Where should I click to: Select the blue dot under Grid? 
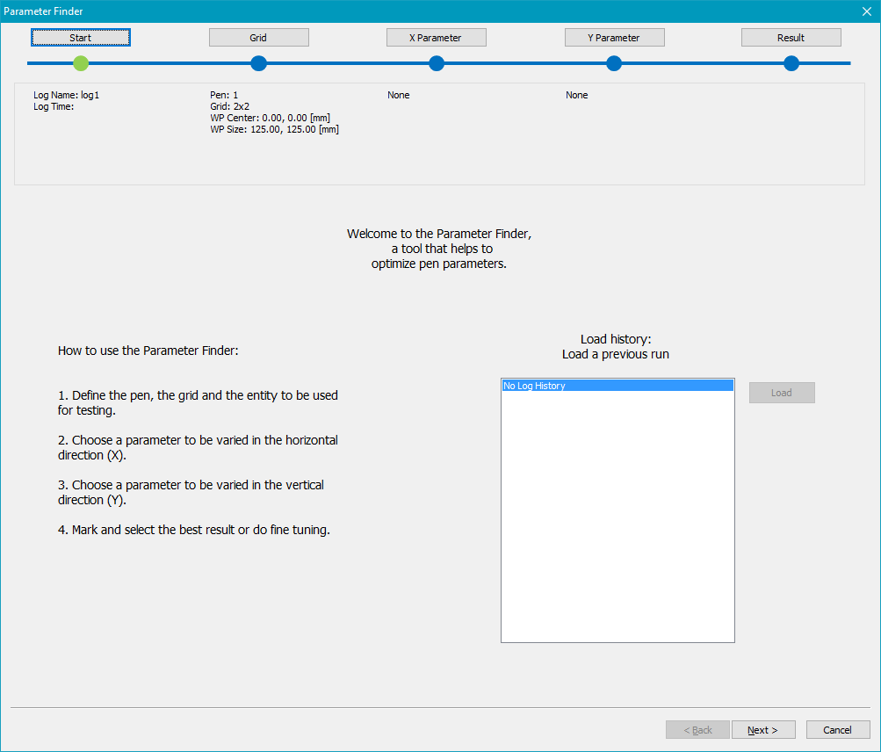258,63
